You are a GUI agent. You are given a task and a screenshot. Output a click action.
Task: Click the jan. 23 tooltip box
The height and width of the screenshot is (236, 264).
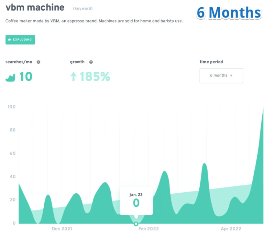pos(136,201)
